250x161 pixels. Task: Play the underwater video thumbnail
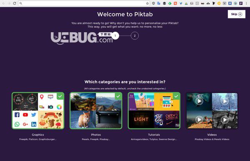point(199,101)
